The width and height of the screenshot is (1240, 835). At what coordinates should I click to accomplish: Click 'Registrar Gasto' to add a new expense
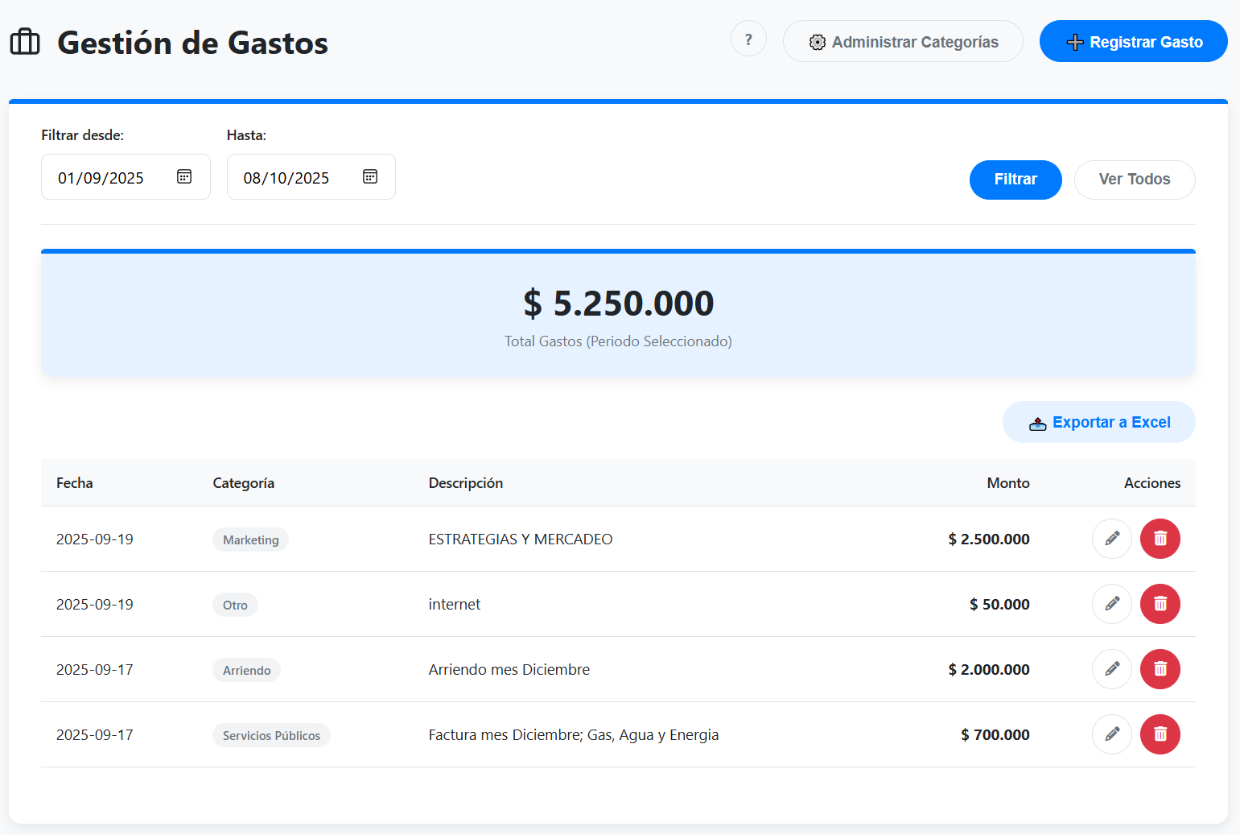(x=1133, y=41)
